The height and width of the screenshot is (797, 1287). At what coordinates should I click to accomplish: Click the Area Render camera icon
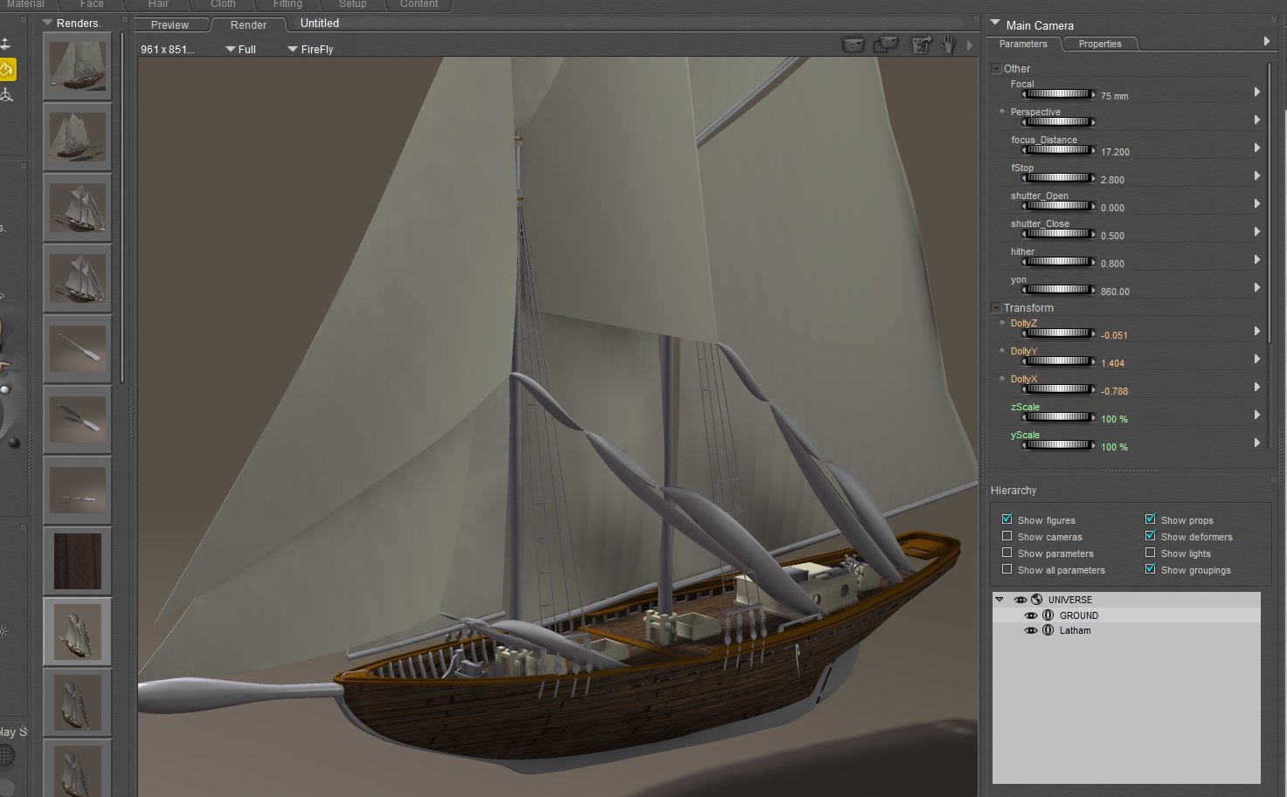click(886, 45)
